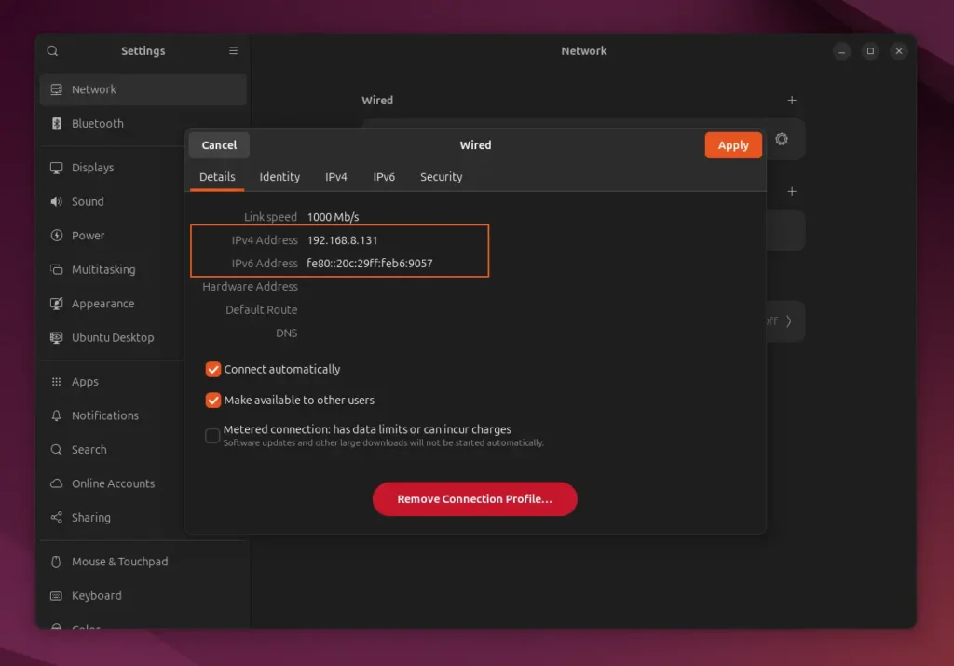Click the Displays monitor icon
Screen dimensions: 954x666
pyautogui.click(x=56, y=168)
